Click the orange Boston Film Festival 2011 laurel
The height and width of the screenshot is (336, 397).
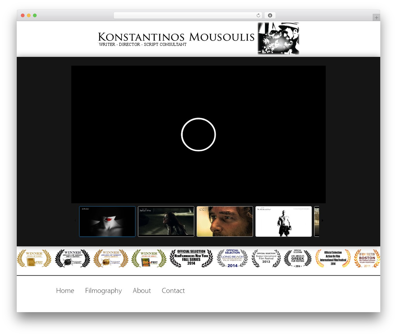point(367,258)
